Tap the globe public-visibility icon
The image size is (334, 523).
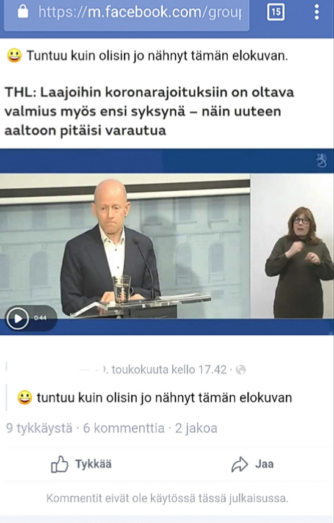pos(241,370)
